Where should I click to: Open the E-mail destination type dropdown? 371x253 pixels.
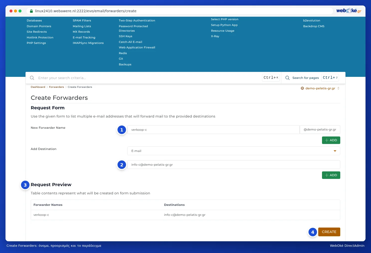click(x=233, y=151)
